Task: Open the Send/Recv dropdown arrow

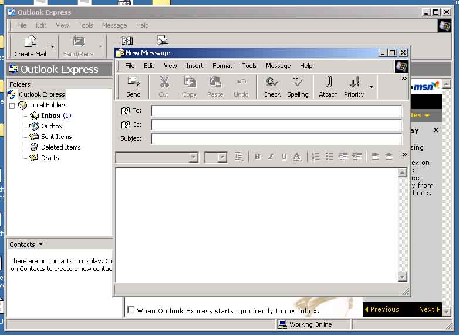Action: click(100, 46)
